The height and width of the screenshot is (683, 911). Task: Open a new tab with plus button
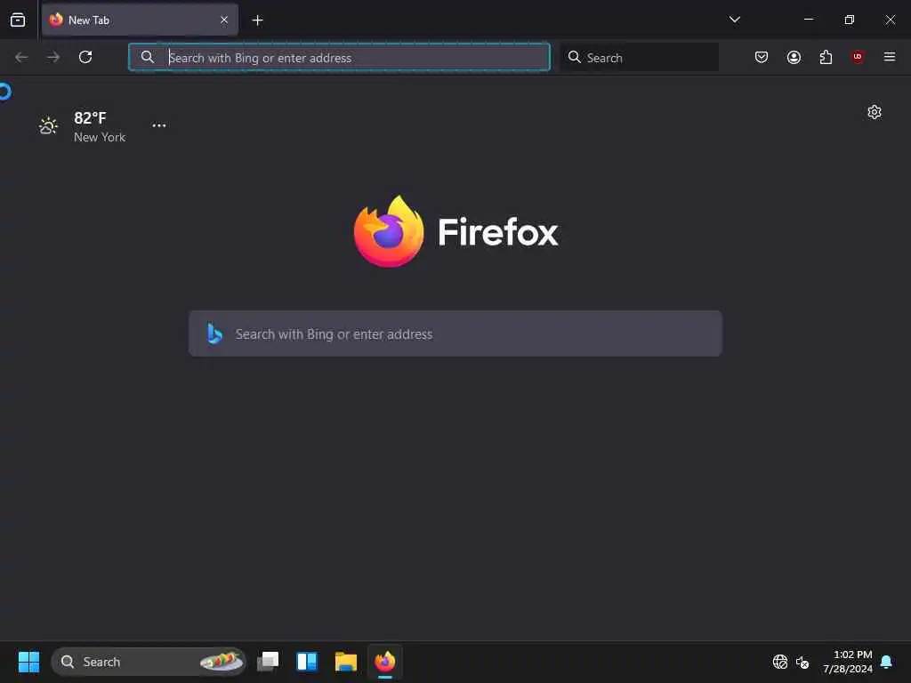click(x=257, y=20)
